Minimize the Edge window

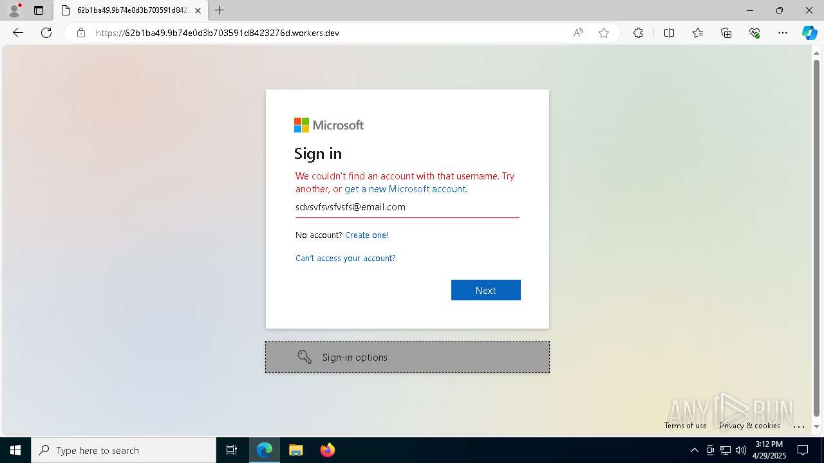(750, 10)
